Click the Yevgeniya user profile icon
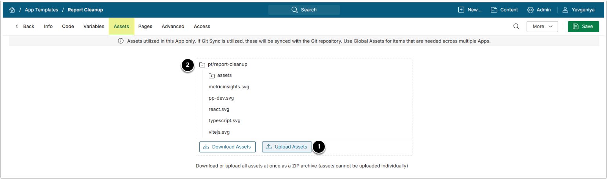607x179 pixels. tap(565, 10)
